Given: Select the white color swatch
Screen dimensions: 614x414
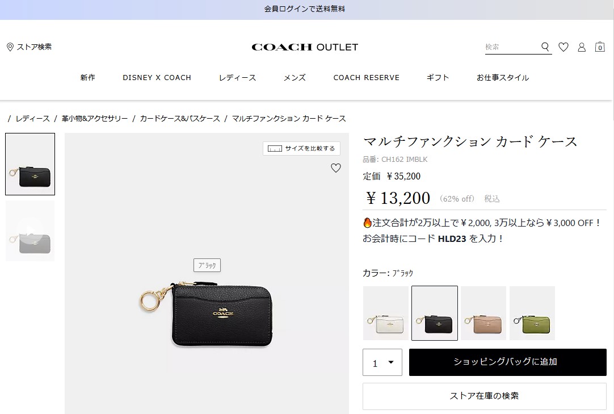Looking at the screenshot, I should (386, 313).
